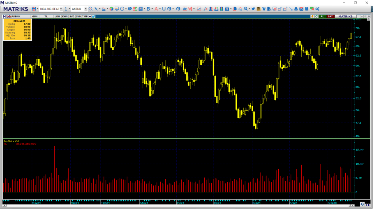Screen dimensions: 373x209
Task: Open the AKBNK symbol dropdown
Action: click(x=86, y=9)
